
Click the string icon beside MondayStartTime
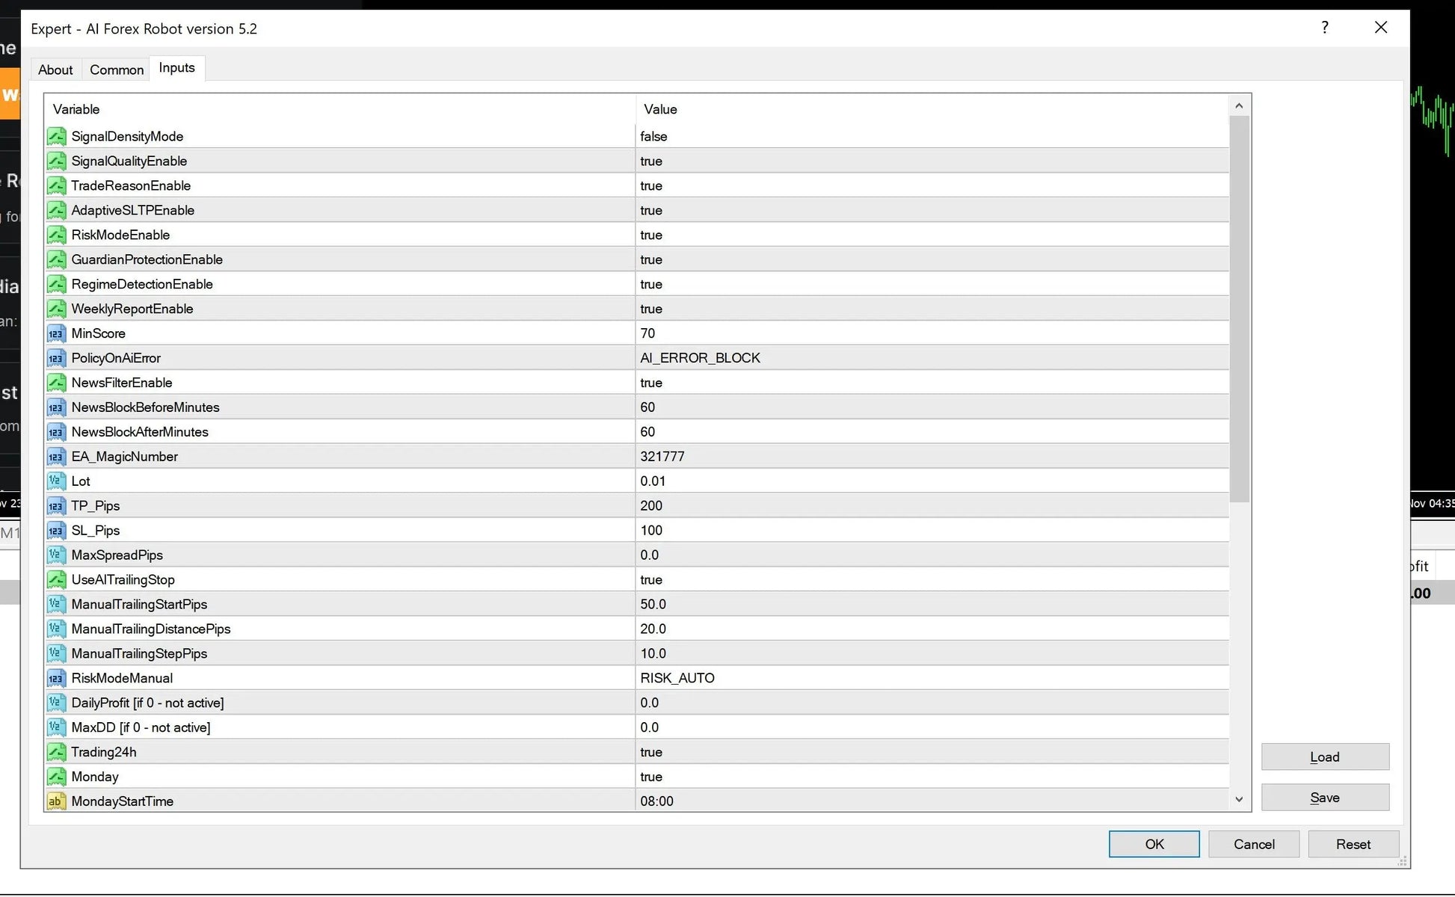pos(56,801)
